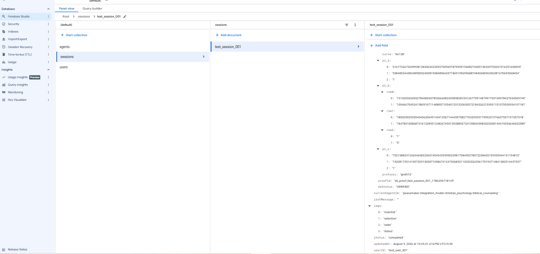Click the Indexes icon in sidebar
This screenshot has width=540, height=254.
[x=4, y=32]
